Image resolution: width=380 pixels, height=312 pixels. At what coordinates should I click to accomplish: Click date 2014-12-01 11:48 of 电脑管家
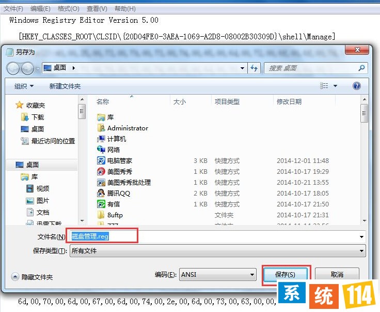coord(303,161)
